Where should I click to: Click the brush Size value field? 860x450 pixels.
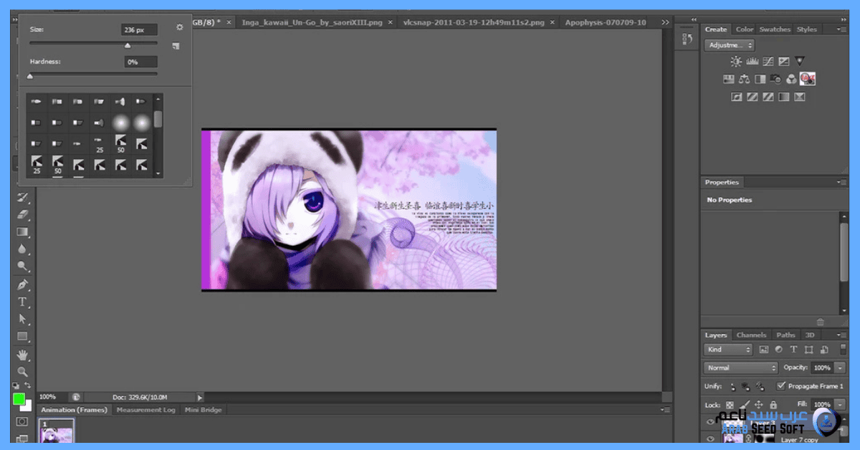click(x=139, y=30)
